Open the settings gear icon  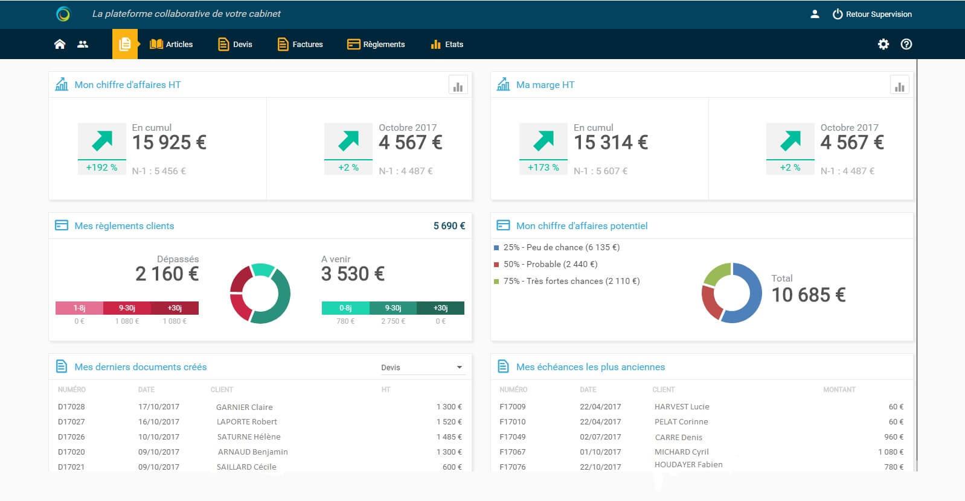point(883,44)
